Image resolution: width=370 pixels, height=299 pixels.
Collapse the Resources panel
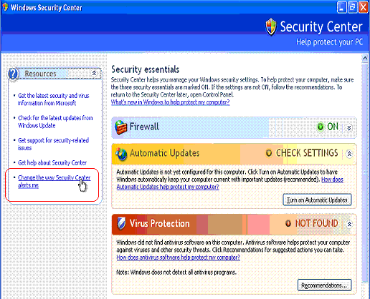pos(94,73)
